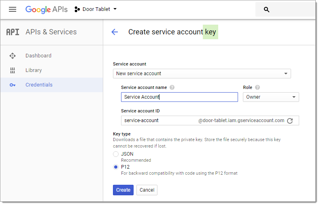Click the Create button

(123, 190)
